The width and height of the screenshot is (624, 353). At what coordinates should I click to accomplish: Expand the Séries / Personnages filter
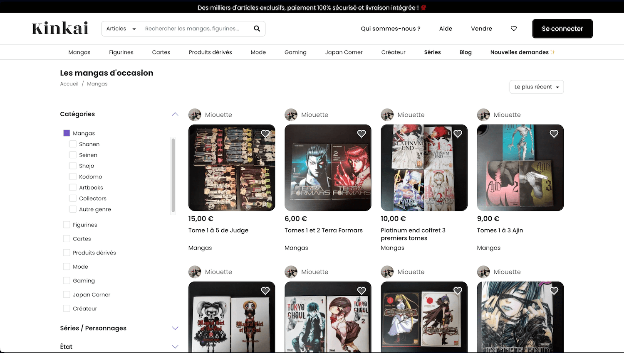(175, 328)
